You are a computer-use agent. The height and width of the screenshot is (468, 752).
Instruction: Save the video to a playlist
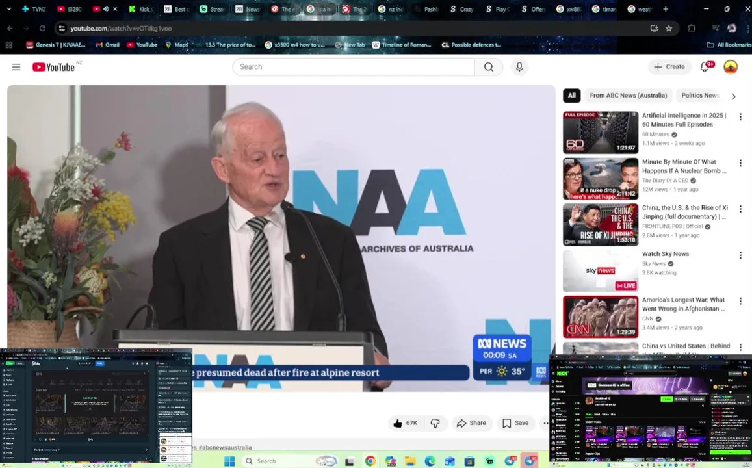click(x=515, y=423)
